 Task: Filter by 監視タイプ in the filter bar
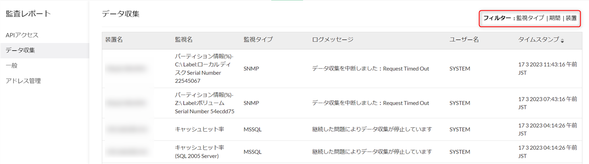coord(530,18)
